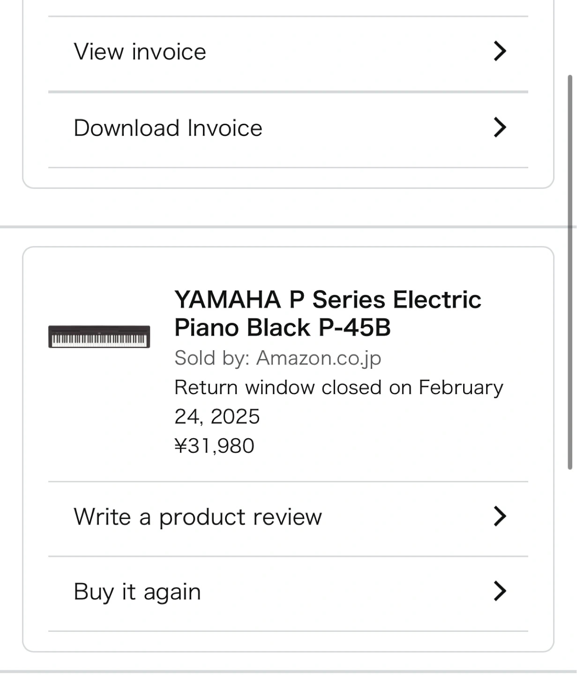577x675 pixels.
Task: Choose Write a product review label
Action: [198, 517]
